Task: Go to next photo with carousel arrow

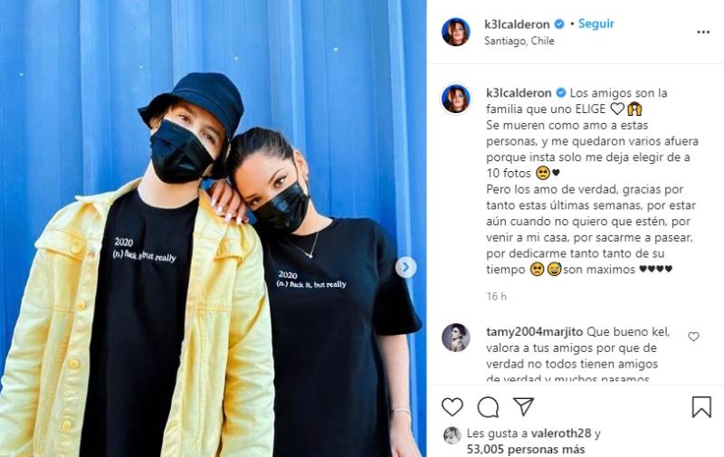Action: point(405,267)
